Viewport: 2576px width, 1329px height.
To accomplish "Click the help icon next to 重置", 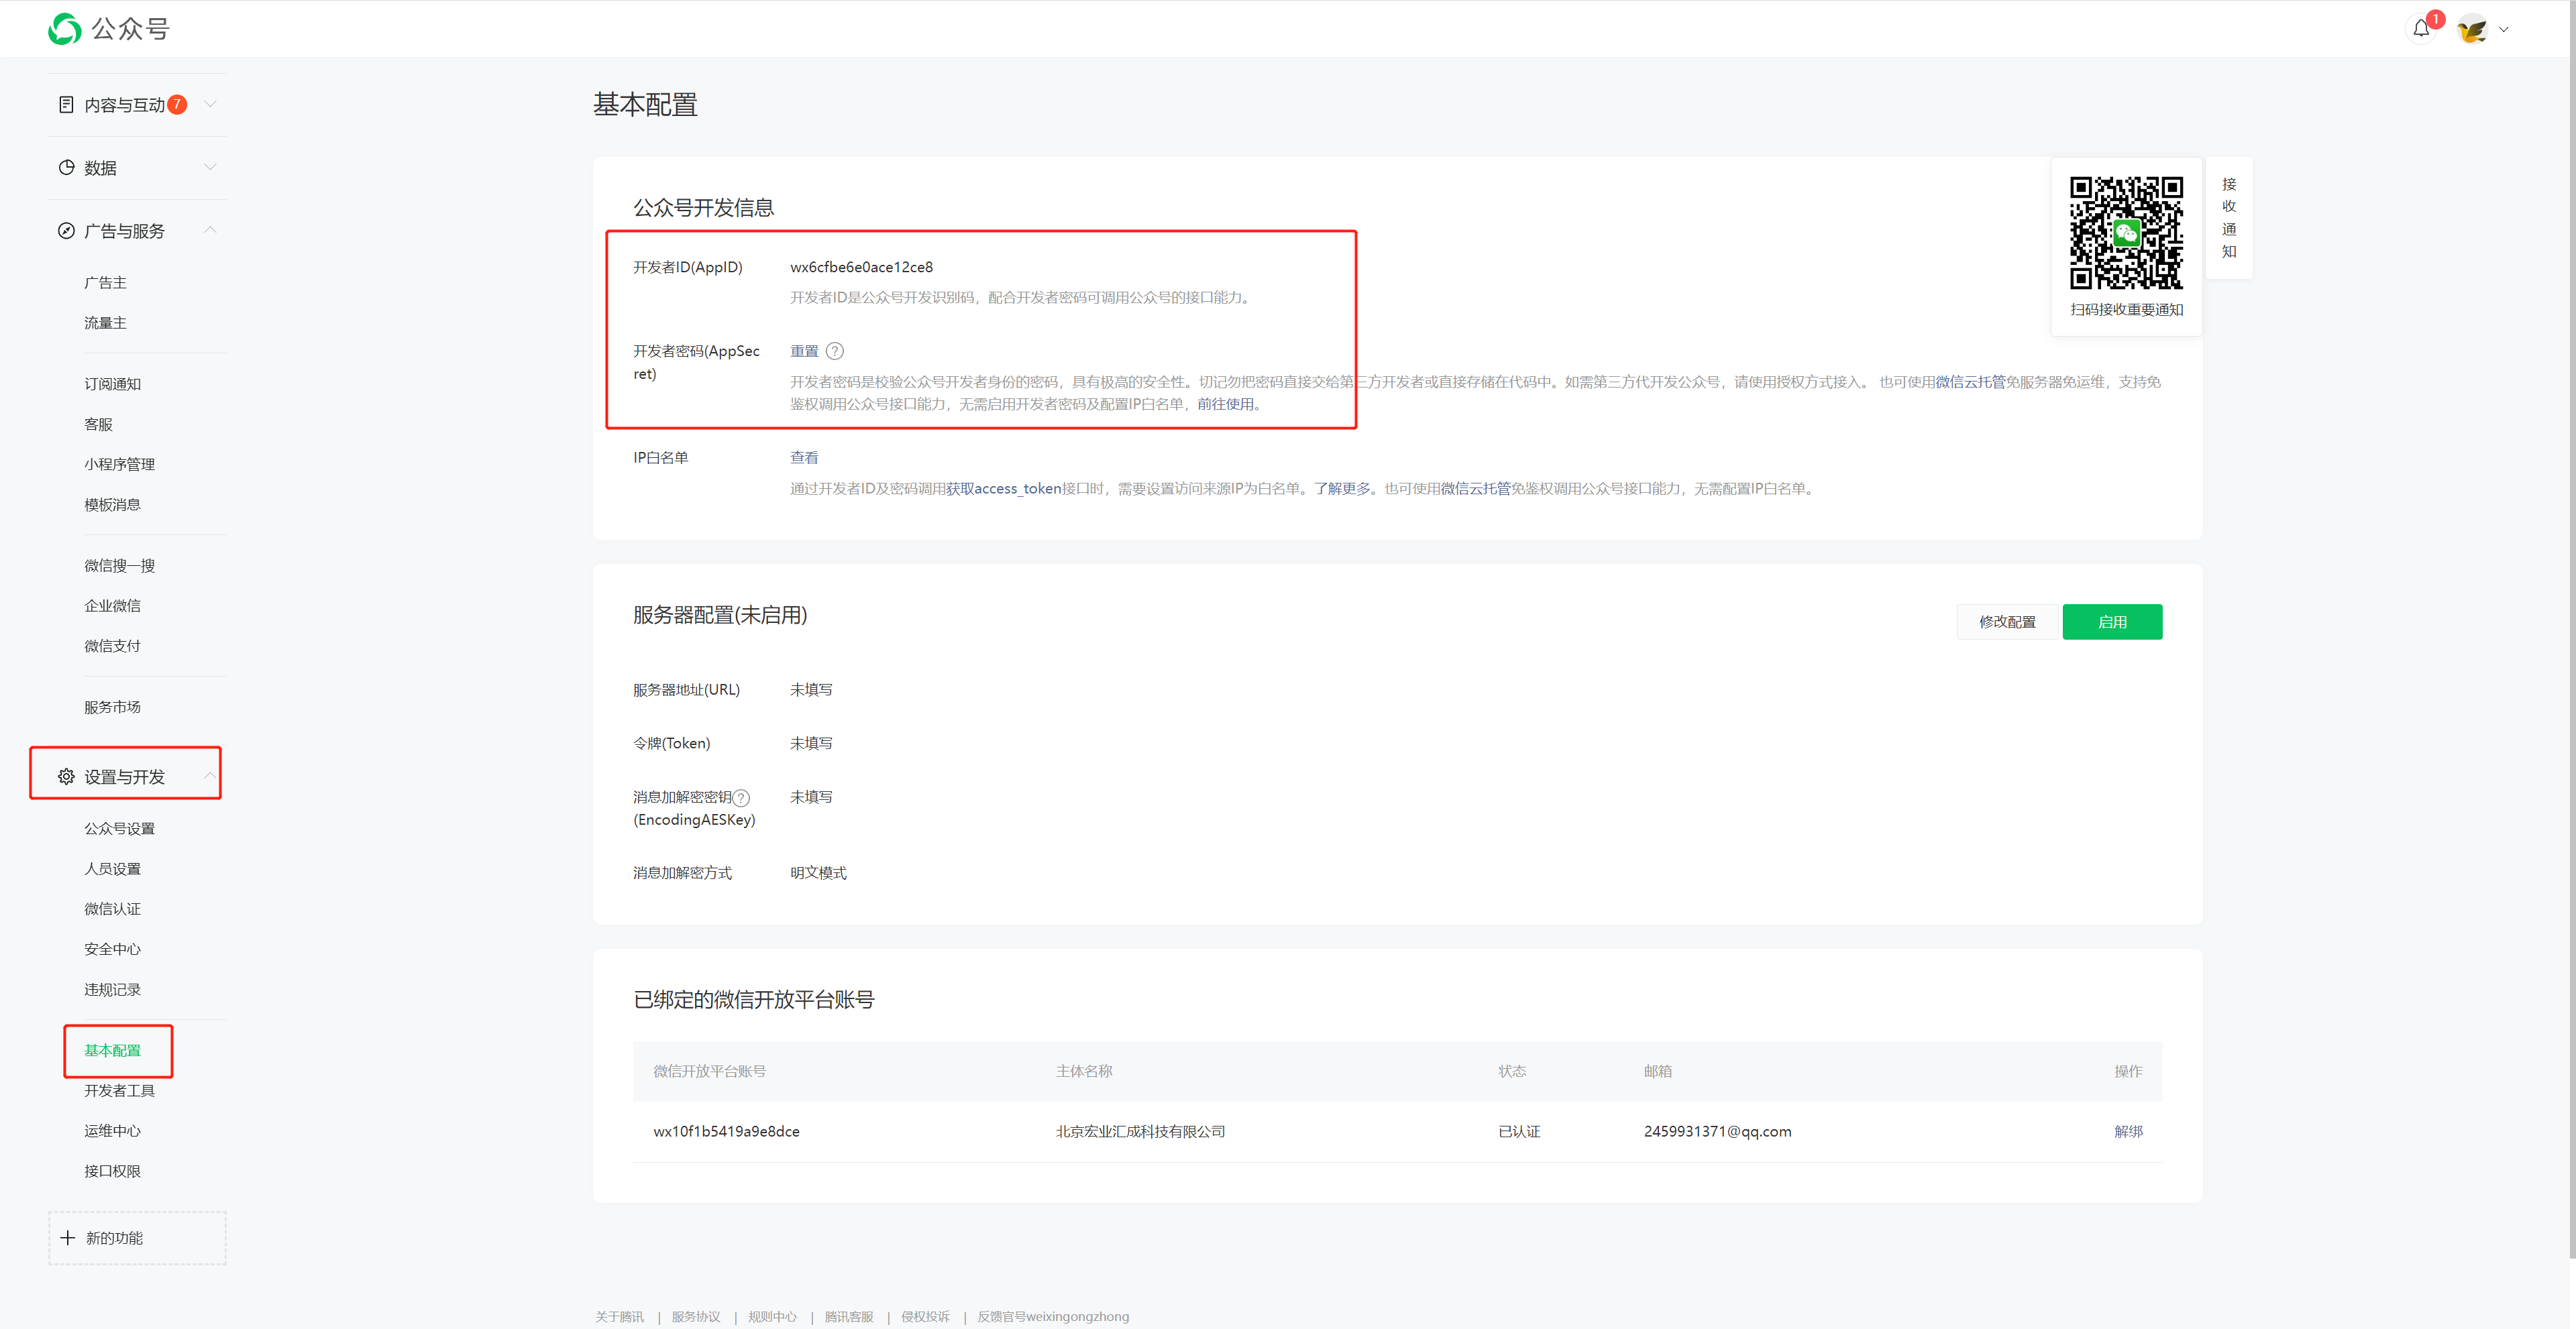I will coord(835,351).
